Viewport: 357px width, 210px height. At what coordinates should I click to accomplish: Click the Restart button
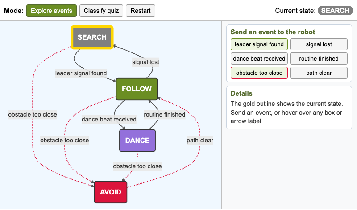141,11
